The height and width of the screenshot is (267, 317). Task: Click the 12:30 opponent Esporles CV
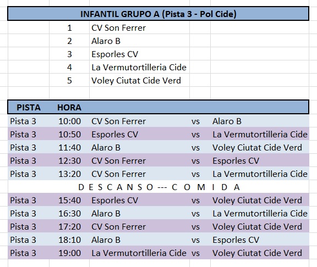click(x=236, y=161)
